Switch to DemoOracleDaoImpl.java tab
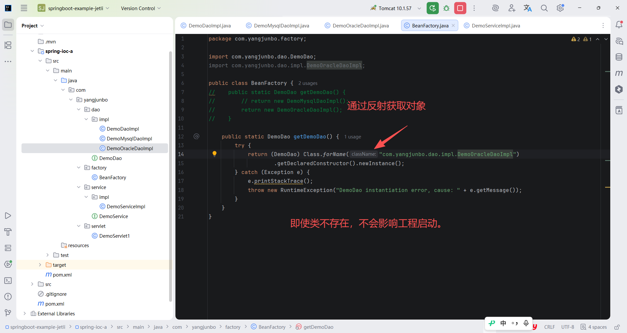The height and width of the screenshot is (333, 627). coord(357,25)
